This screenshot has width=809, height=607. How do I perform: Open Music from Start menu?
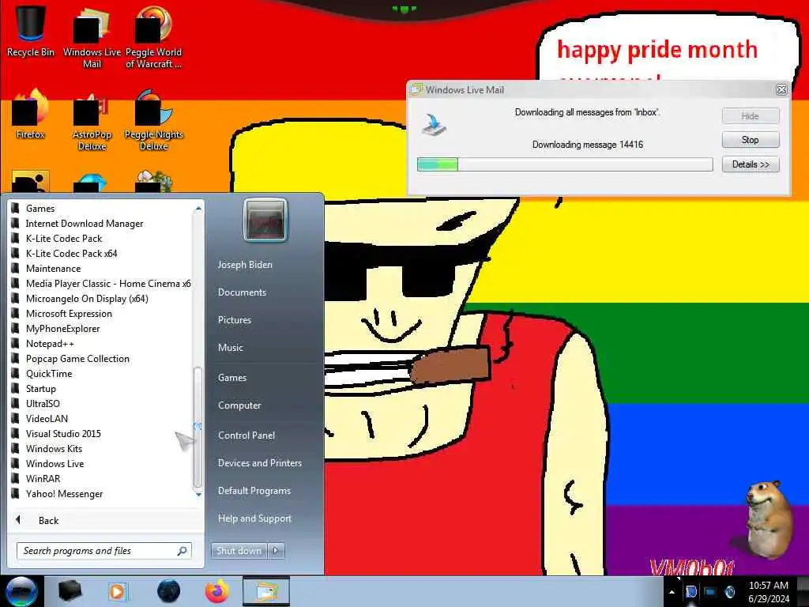click(230, 348)
